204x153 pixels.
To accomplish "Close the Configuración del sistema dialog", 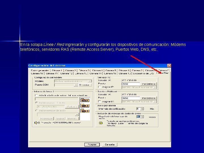I will point(169,65).
